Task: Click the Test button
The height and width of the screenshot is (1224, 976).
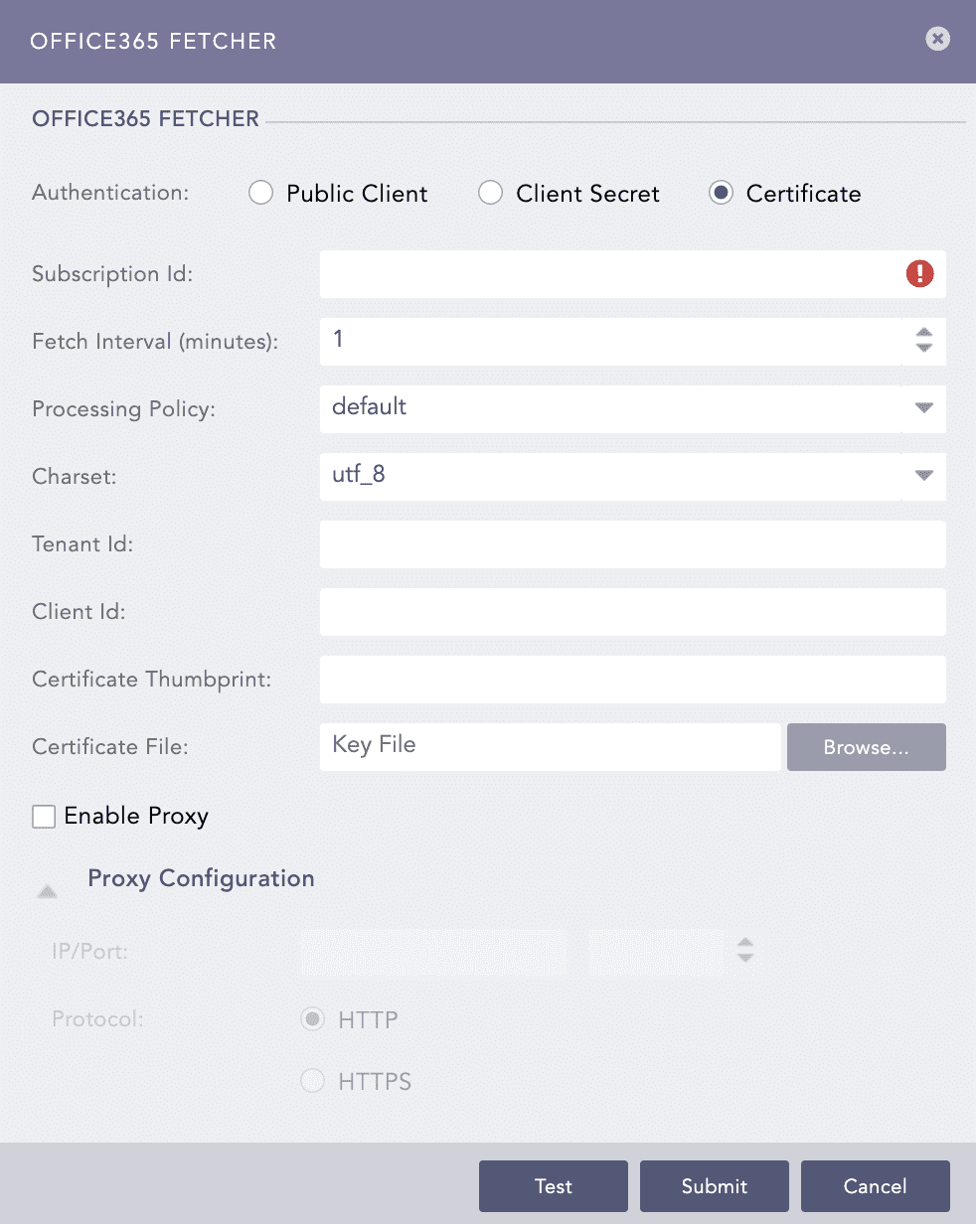Action: [553, 1185]
